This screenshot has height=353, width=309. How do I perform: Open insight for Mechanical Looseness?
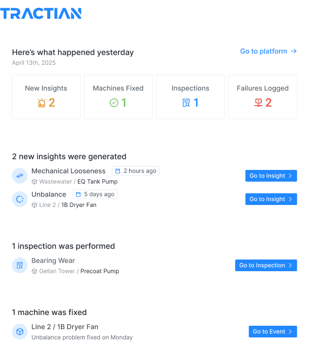point(271,176)
